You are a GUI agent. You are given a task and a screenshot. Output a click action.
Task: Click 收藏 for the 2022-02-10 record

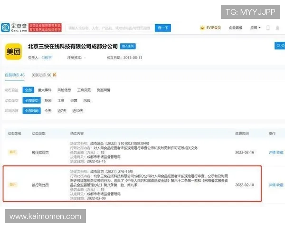pos(280,185)
